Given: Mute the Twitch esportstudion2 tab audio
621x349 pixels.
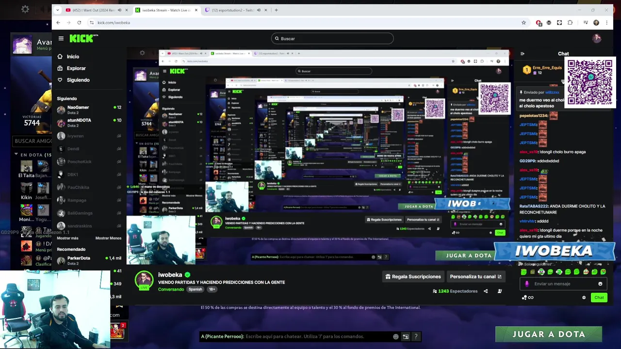Looking at the screenshot, I should 259,10.
